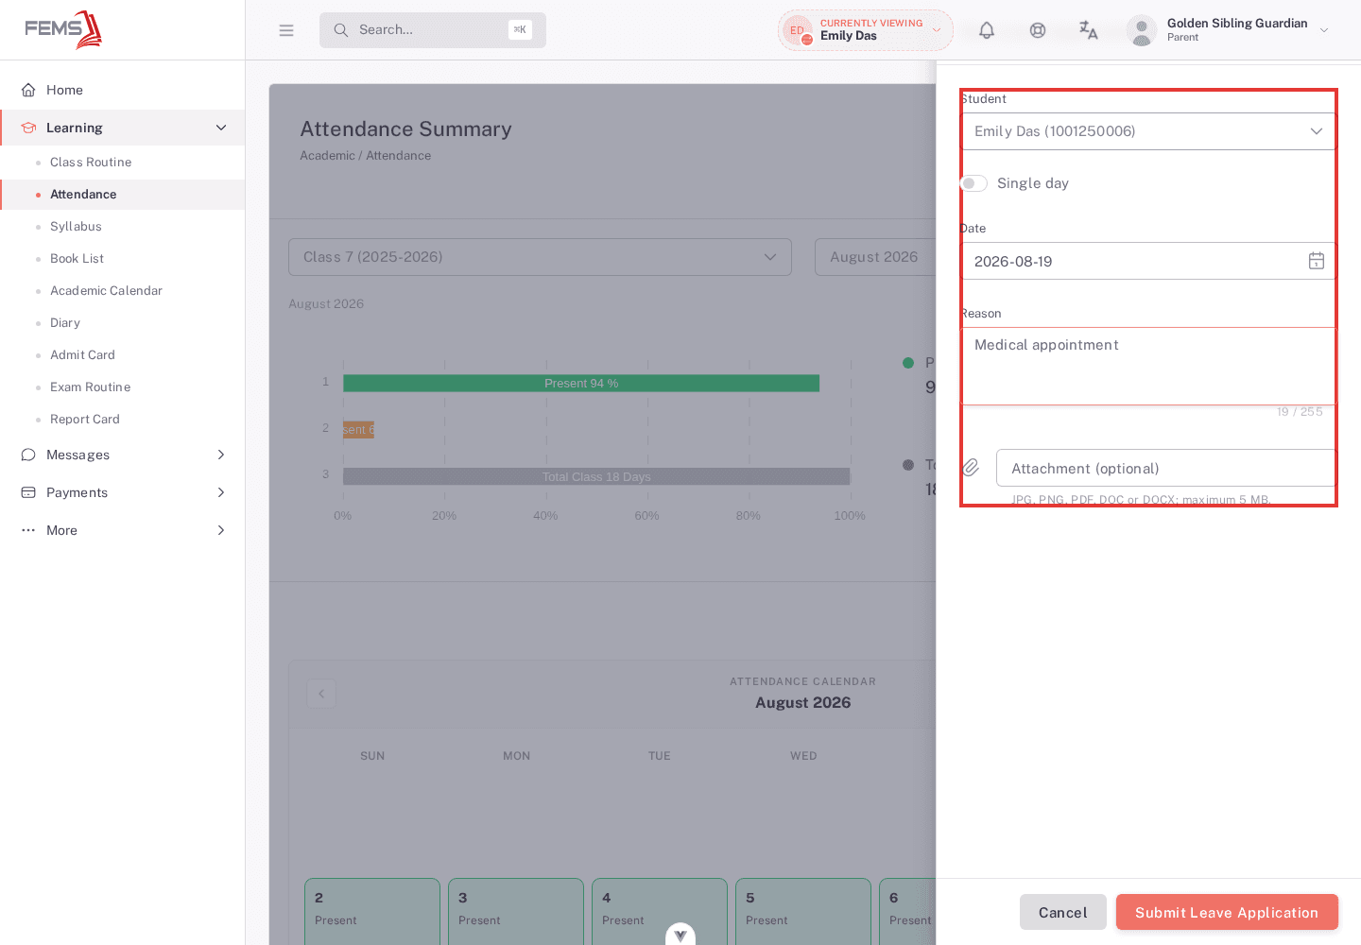Viewport: 1361px width, 945px height.
Task: Click the Attachment (optional) field
Action: 1166,468
